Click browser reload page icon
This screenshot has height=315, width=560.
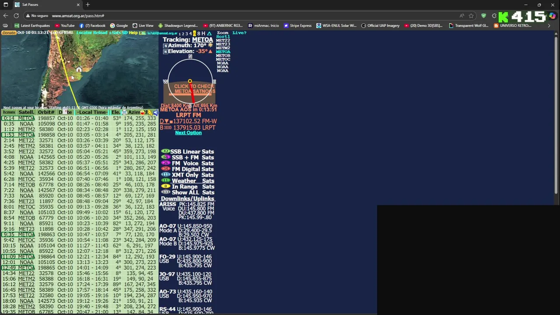16,16
